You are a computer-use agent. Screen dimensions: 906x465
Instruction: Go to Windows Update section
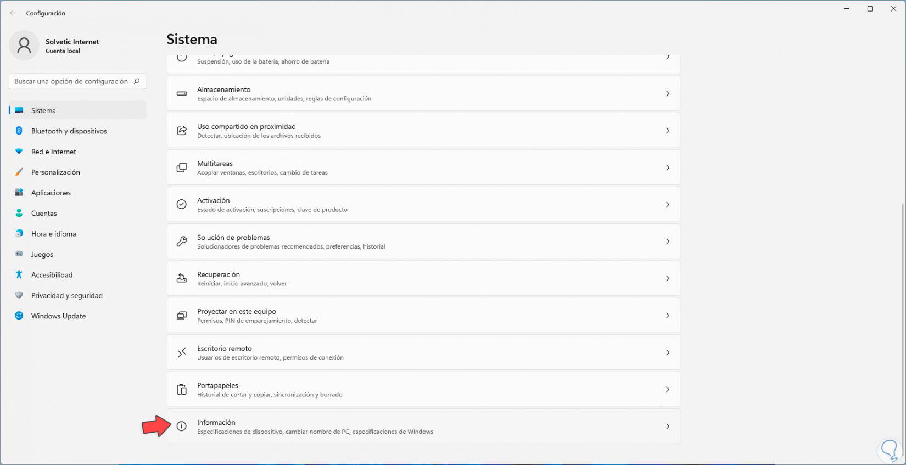58,316
